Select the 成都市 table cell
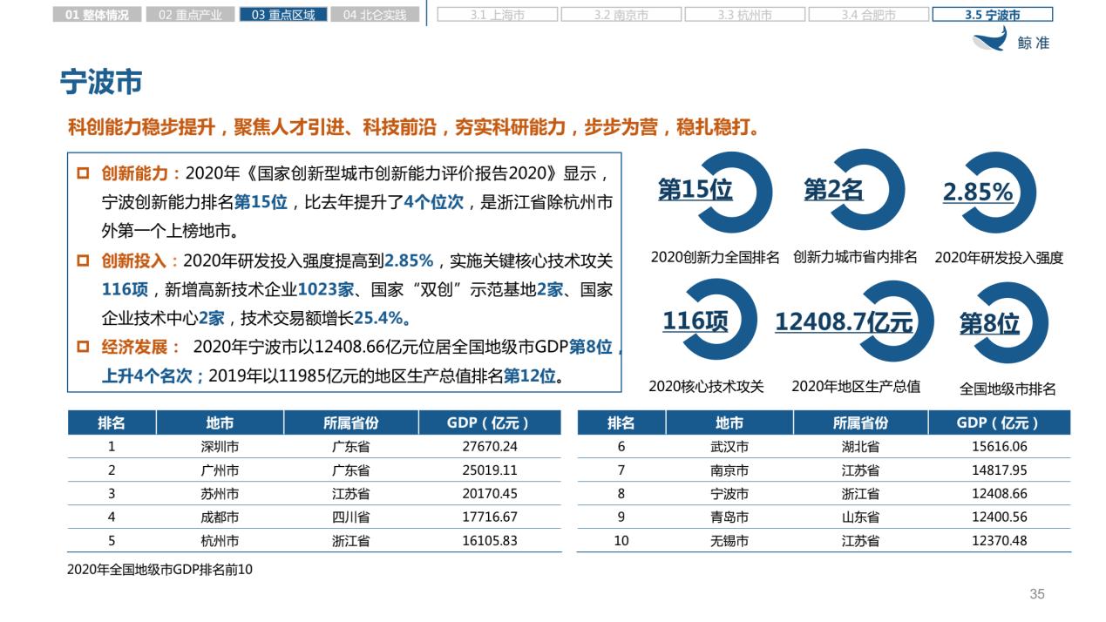The height and width of the screenshot is (622, 1106). (x=220, y=517)
